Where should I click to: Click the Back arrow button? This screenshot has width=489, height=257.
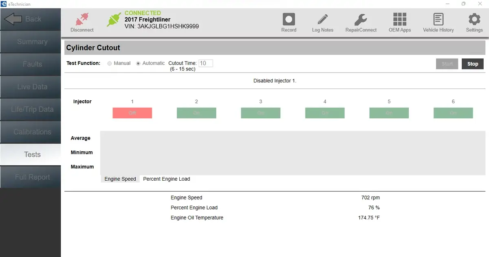[30, 19]
